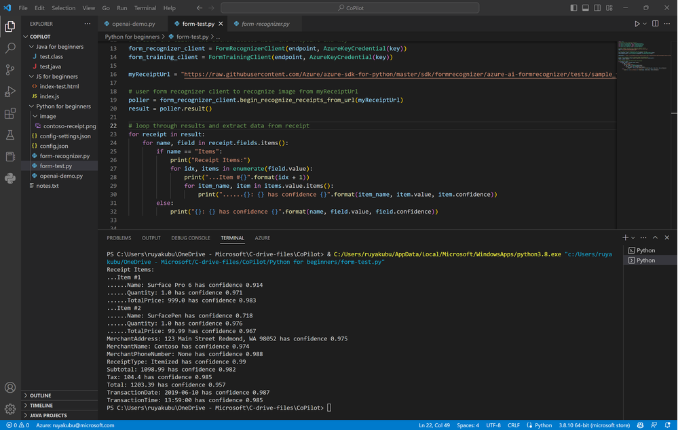
Task: Expand the OUTLINE section
Action: pos(41,395)
